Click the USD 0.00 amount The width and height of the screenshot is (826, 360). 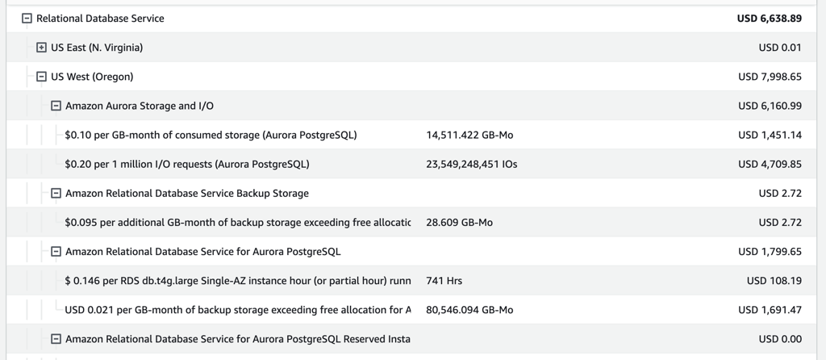pyautogui.click(x=780, y=339)
